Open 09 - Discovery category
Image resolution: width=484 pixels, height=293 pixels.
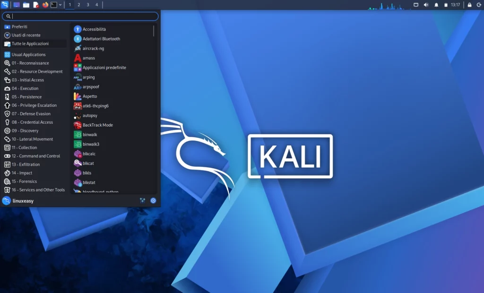[35, 130]
